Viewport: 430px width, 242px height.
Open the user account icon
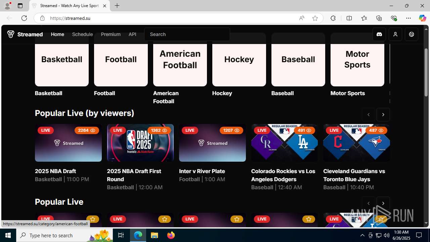pyautogui.click(x=395, y=34)
